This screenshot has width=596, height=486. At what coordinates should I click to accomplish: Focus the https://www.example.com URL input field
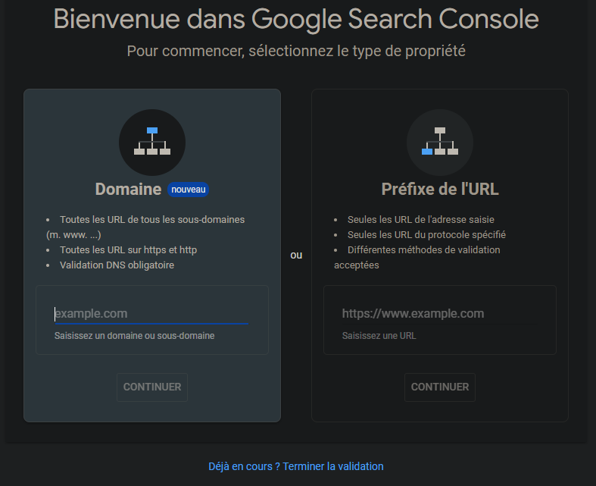point(440,314)
